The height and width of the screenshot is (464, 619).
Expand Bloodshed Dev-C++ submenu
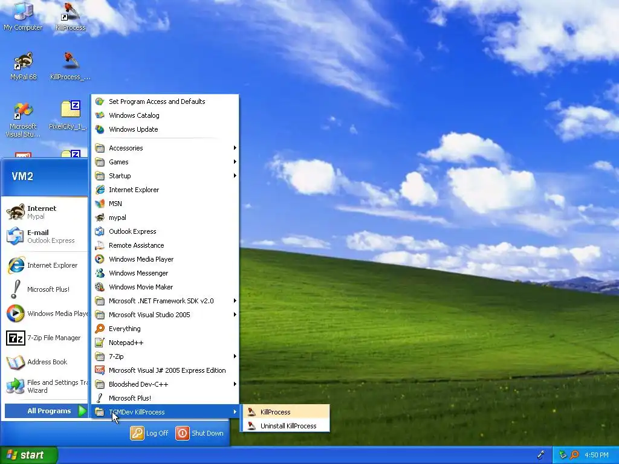coord(165,384)
